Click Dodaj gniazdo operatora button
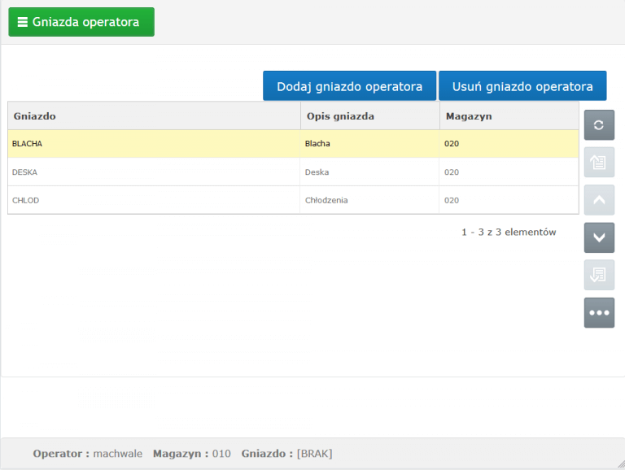Screen dimensions: 625x470 coord(350,85)
